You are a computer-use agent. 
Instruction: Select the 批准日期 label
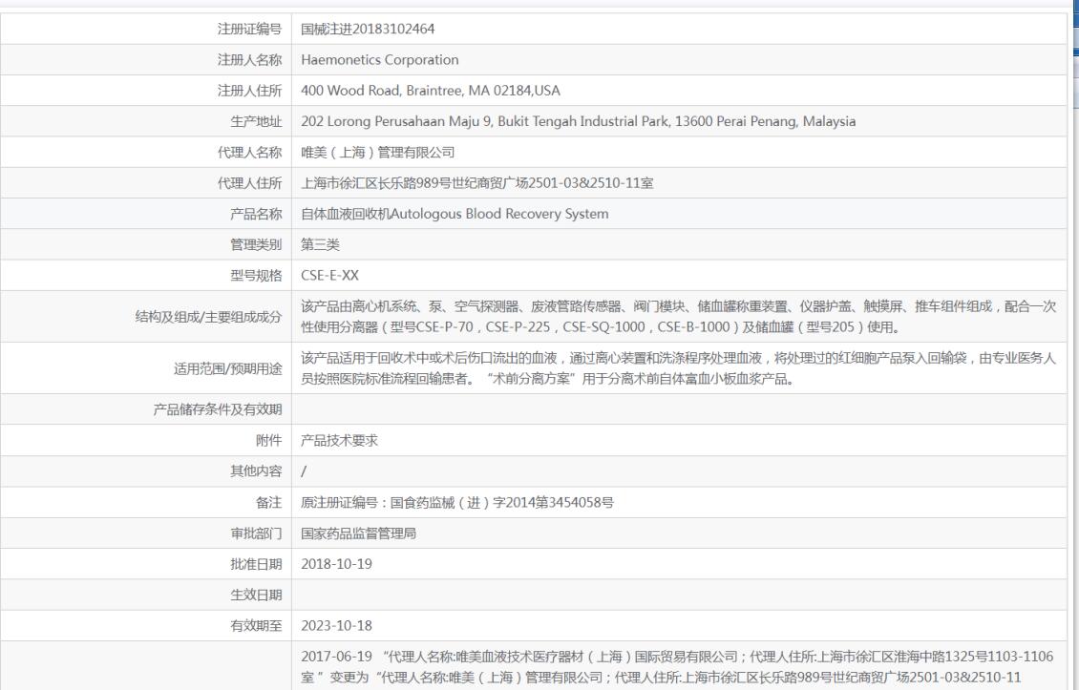click(256, 564)
